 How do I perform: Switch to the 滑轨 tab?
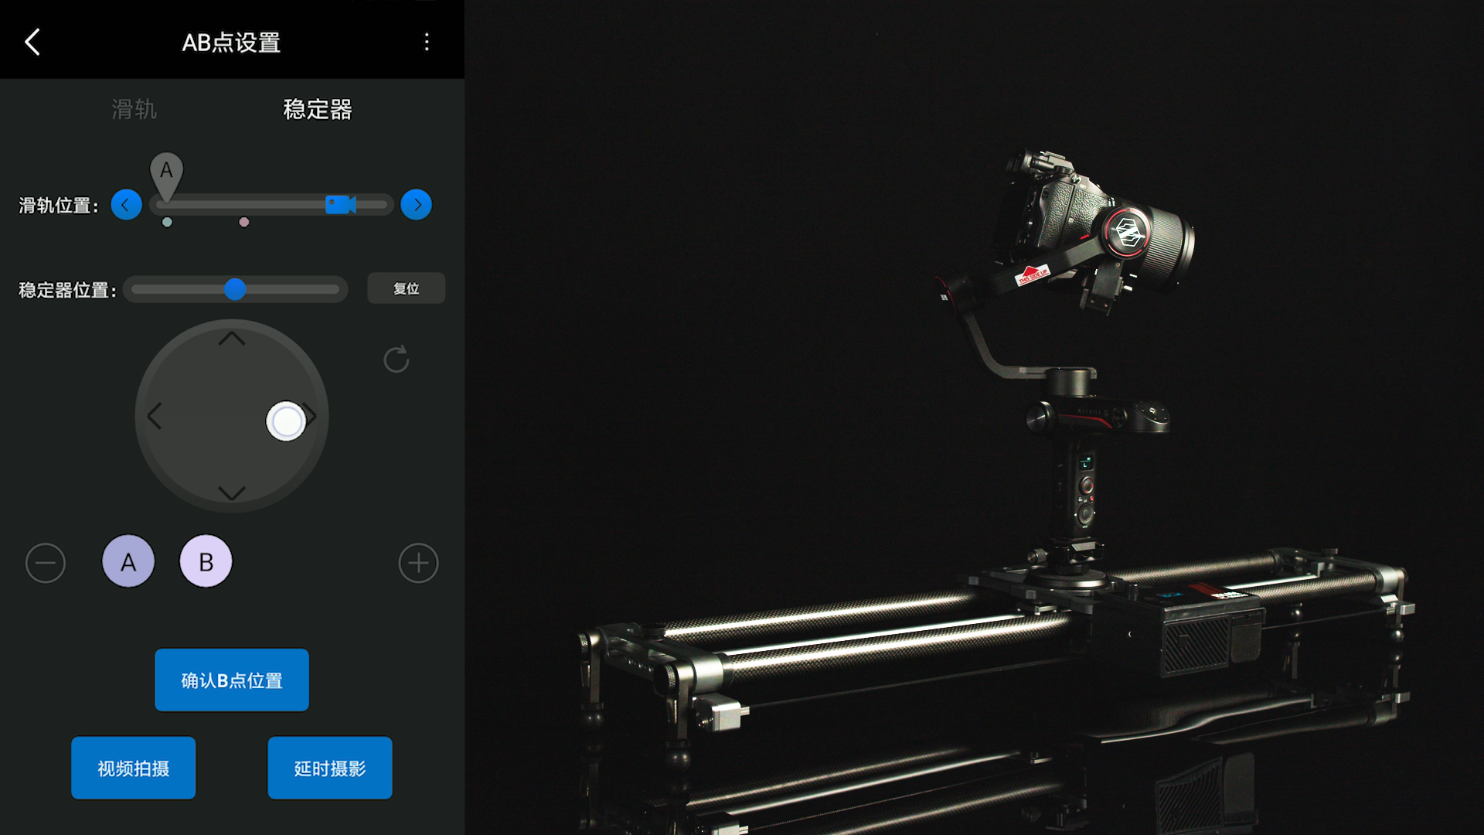(134, 109)
